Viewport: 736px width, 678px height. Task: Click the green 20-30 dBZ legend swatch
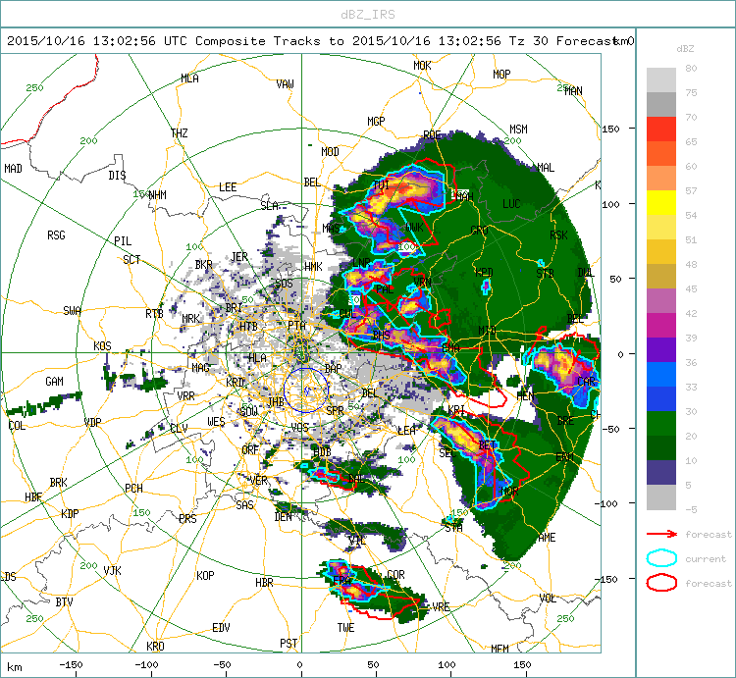660,423
